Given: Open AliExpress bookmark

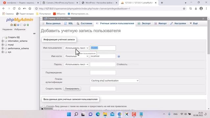Looking at the screenshot, I should coord(59,14).
